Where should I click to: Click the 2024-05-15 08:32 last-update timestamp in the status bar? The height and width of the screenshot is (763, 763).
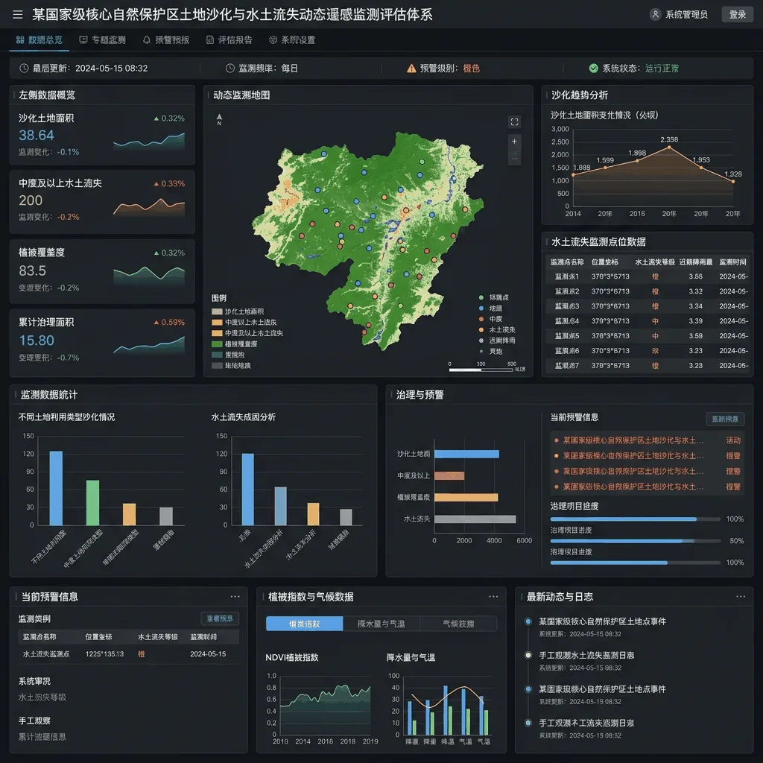112,68
